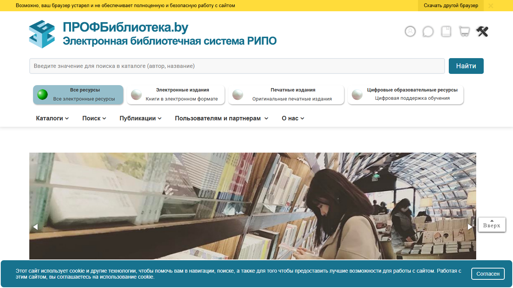Expand the Поиск menu

point(94,118)
